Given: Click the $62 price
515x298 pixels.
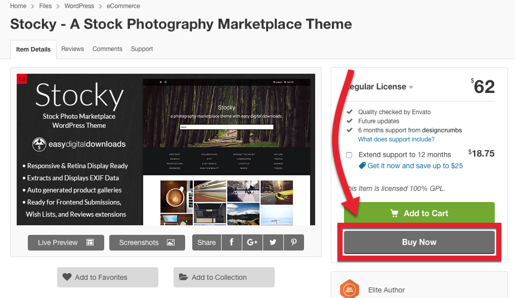Looking at the screenshot, I should [483, 86].
